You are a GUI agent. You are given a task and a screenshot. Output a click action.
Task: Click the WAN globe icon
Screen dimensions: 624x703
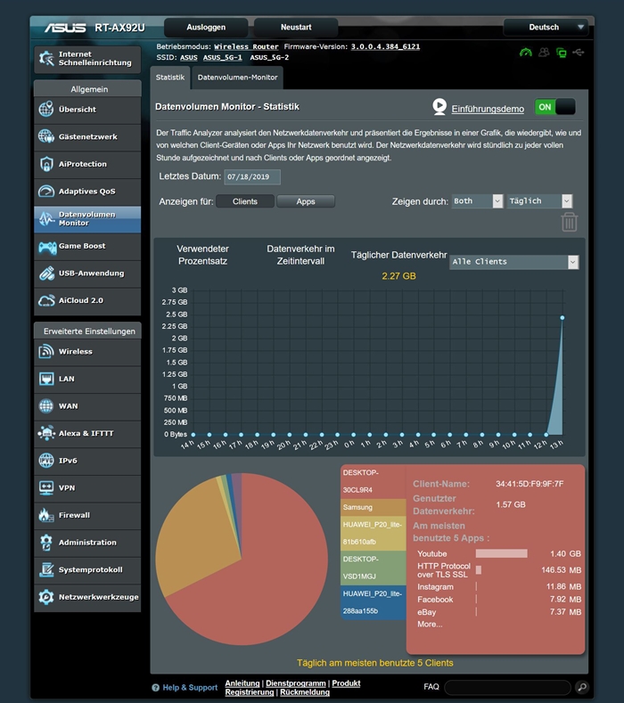pyautogui.click(x=46, y=405)
